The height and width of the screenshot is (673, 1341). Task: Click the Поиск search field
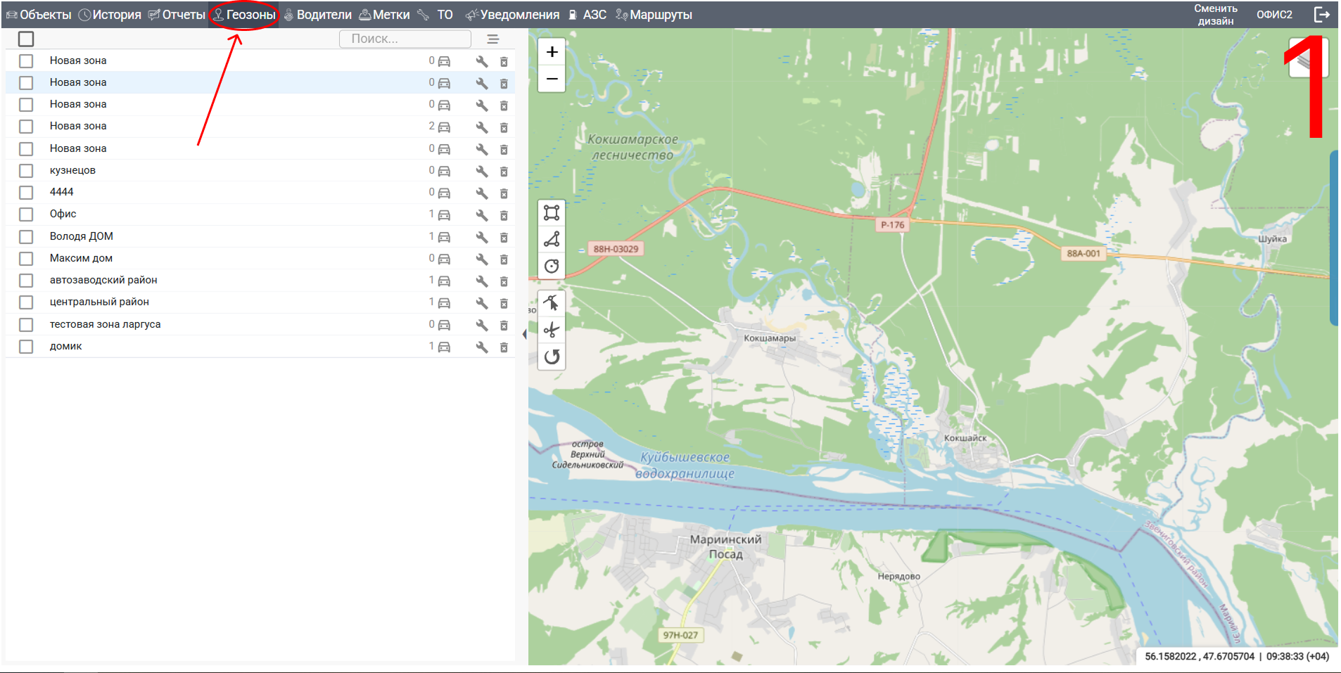coord(405,39)
